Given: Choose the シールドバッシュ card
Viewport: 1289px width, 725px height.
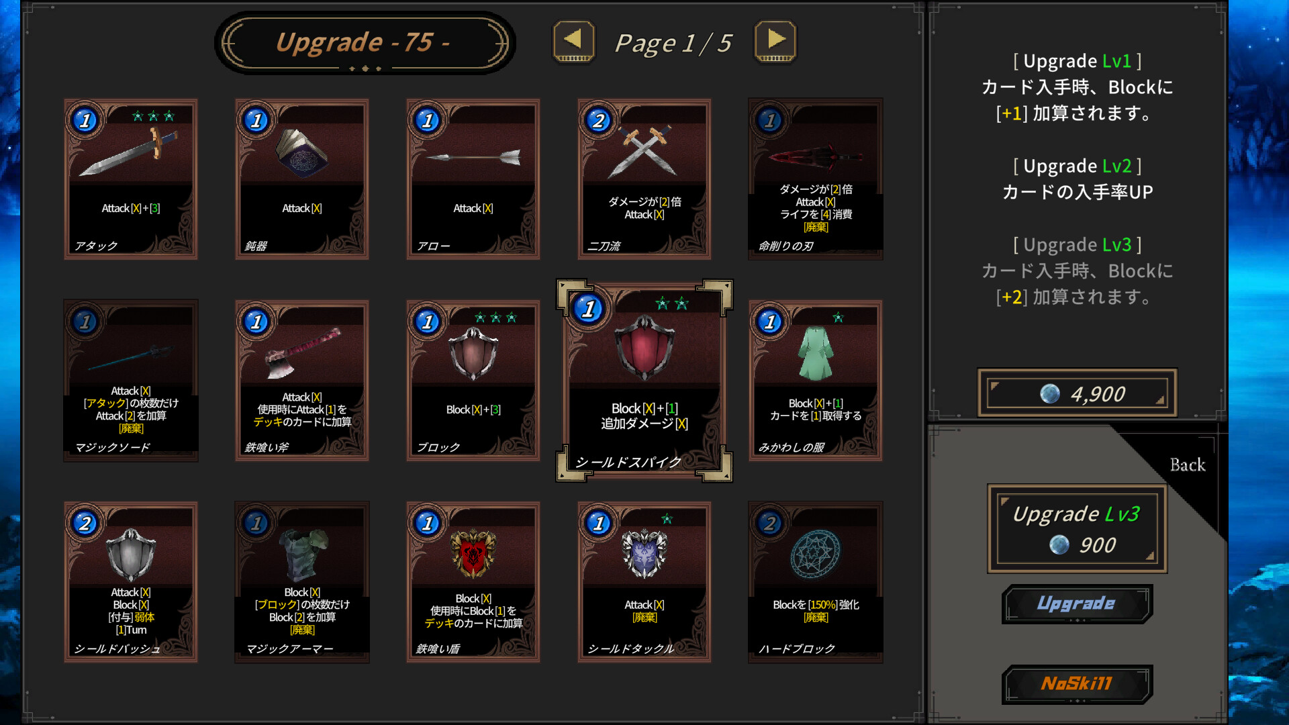Looking at the screenshot, I should tap(131, 582).
